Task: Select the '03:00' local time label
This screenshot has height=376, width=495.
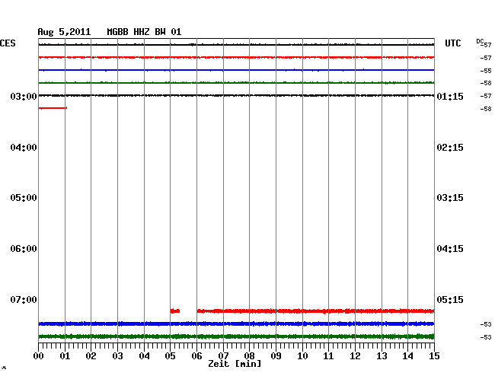Action: click(24, 97)
